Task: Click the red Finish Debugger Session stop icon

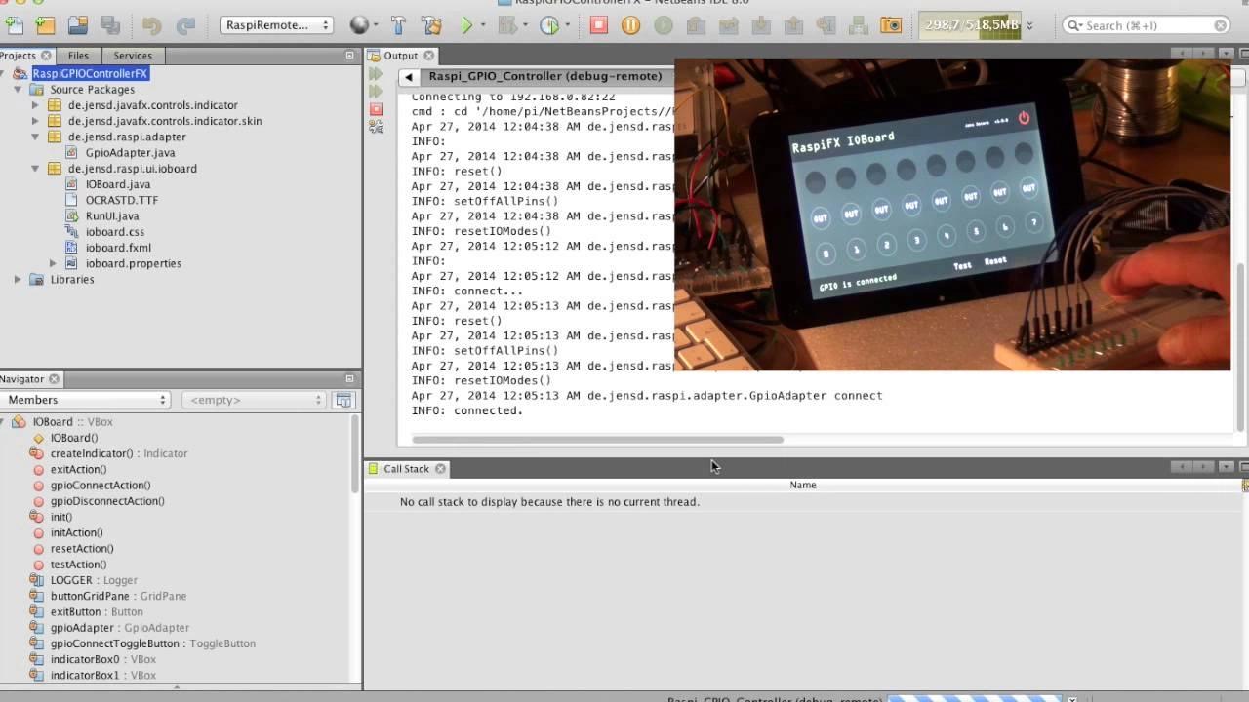Action: [x=599, y=25]
